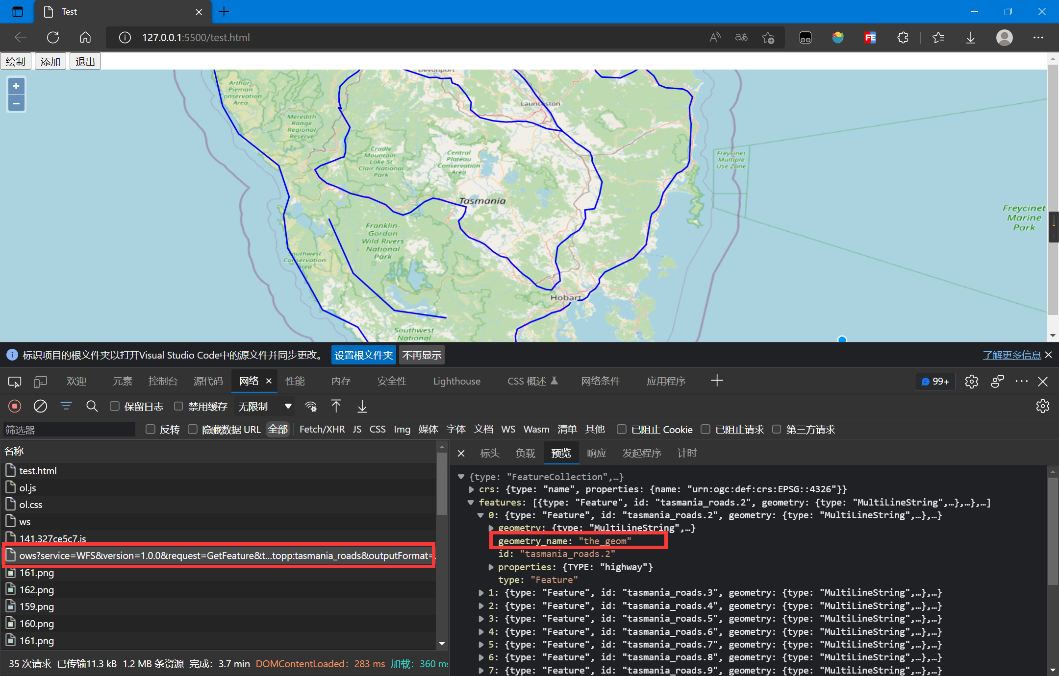Expand feature 4 tasmania_roads.6 node
Viewport: 1059px width, 676px height.
[x=481, y=632]
